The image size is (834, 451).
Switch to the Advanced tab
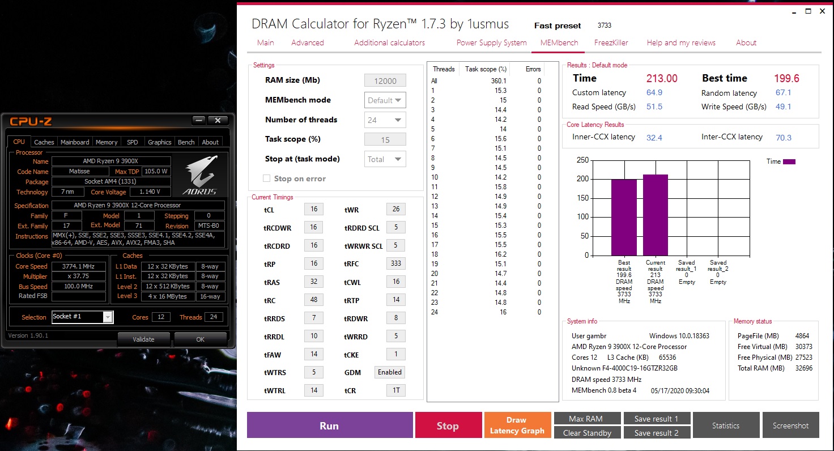pyautogui.click(x=308, y=42)
